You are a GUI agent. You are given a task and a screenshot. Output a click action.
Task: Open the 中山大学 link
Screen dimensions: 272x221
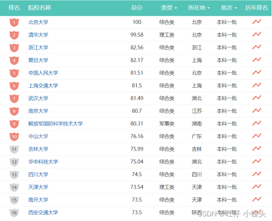(38, 136)
